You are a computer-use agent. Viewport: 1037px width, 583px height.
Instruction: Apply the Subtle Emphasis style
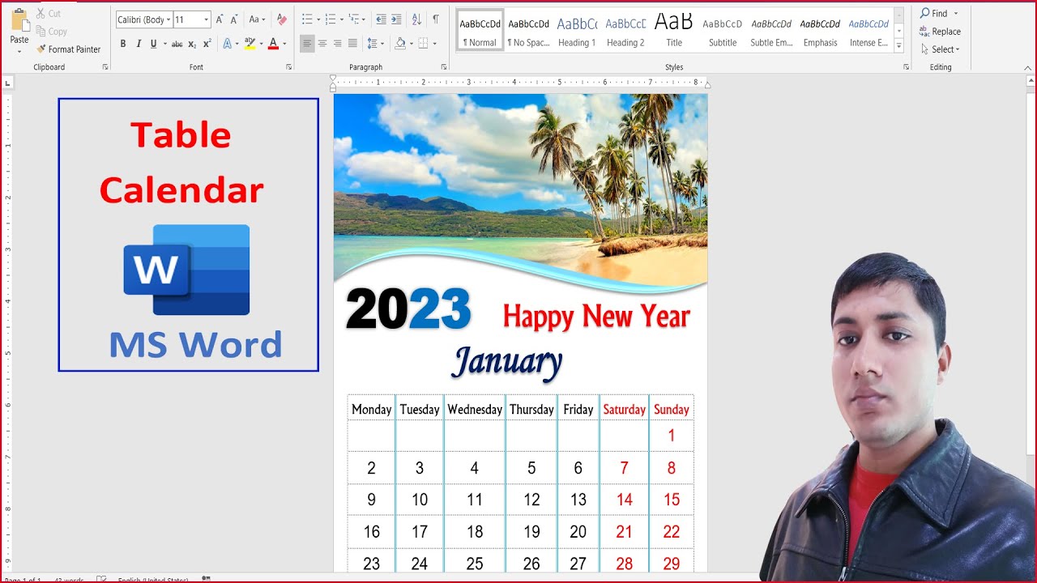coord(771,31)
